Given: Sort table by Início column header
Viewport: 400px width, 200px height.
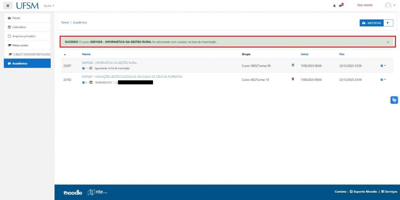Looking at the screenshot, I should click(x=304, y=54).
